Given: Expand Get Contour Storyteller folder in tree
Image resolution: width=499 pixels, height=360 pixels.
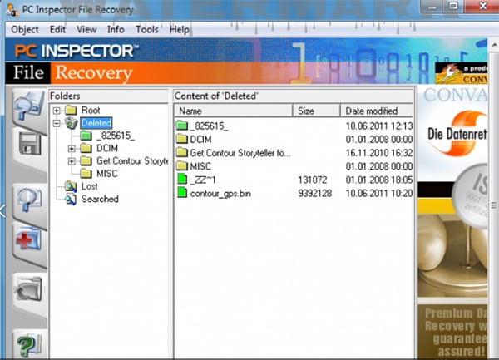Looking at the screenshot, I should point(72,161).
